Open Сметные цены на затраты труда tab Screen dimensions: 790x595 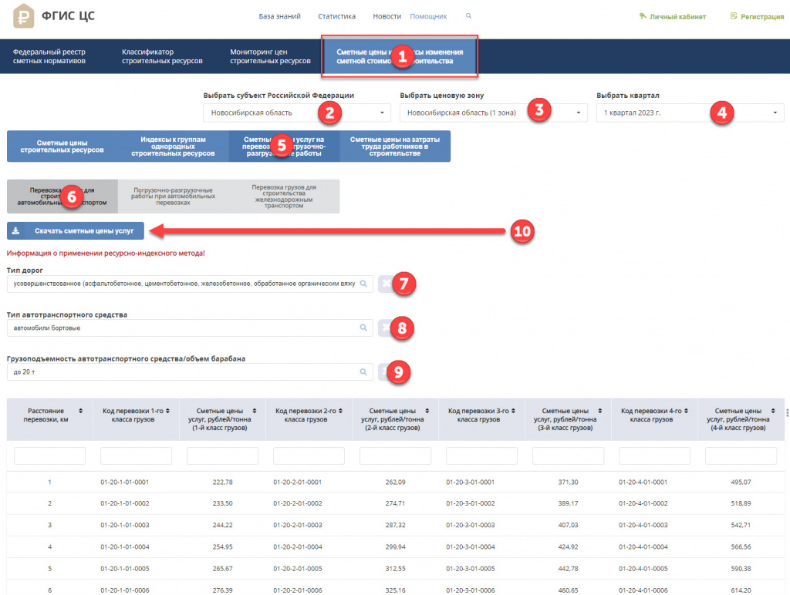[395, 146]
